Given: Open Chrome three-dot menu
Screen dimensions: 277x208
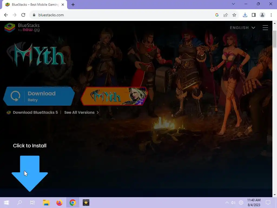Looking at the screenshot, I should (x=271, y=15).
